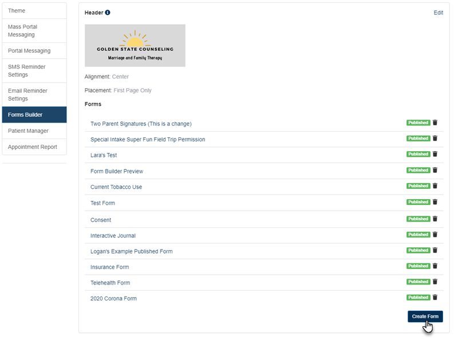The image size is (458, 344).
Task: Go to Mass Portal Messaging
Action: pyautogui.click(x=34, y=31)
